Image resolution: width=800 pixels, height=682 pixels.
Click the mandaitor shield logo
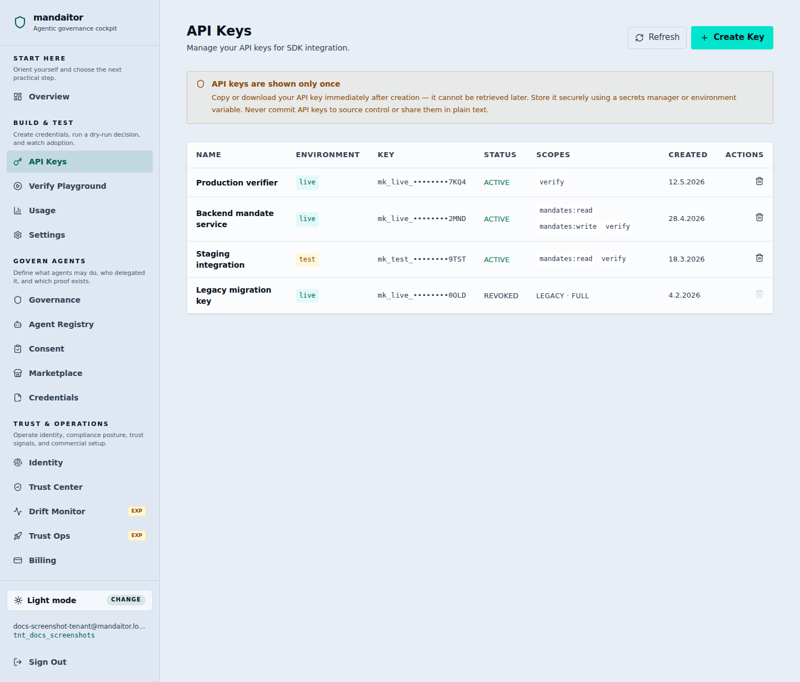(20, 22)
